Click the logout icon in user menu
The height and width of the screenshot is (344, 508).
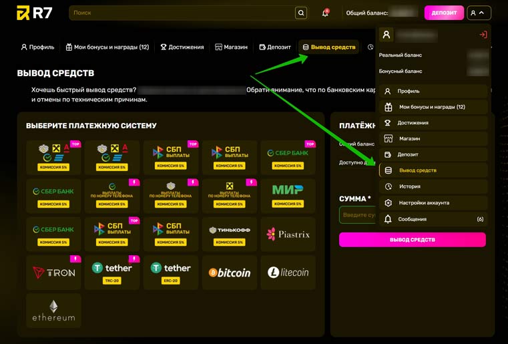[483, 35]
